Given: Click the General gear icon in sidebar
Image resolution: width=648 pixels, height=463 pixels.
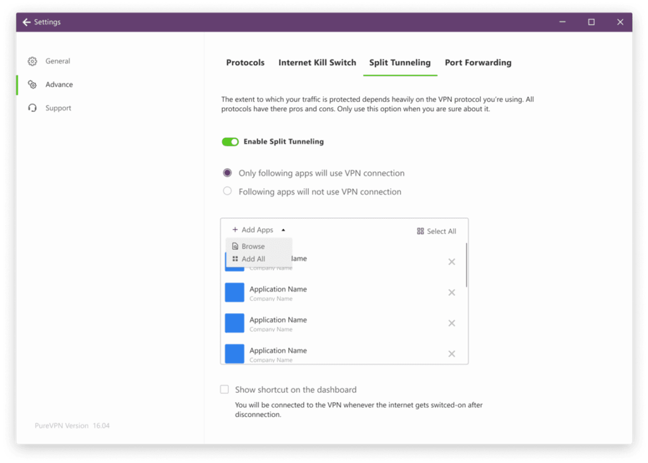Looking at the screenshot, I should 32,61.
